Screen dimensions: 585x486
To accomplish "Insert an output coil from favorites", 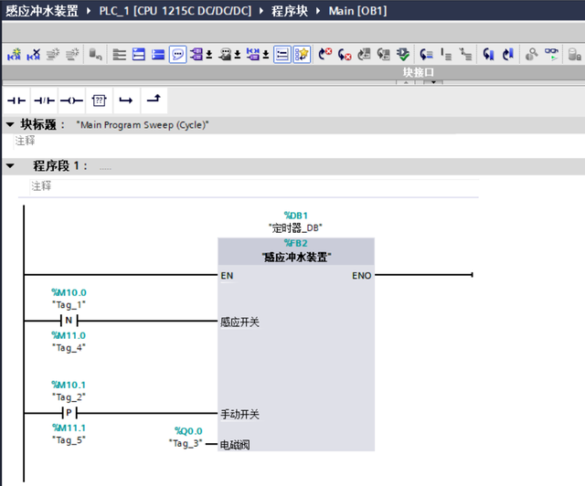I will [71, 100].
